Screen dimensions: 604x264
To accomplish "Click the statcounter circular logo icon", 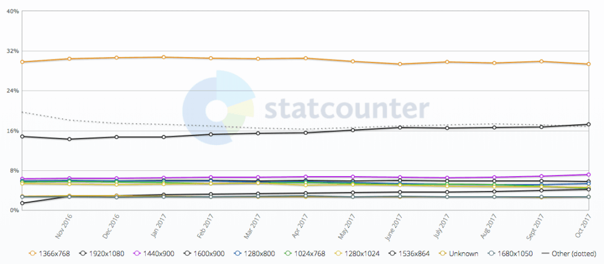I will pyautogui.click(x=218, y=107).
